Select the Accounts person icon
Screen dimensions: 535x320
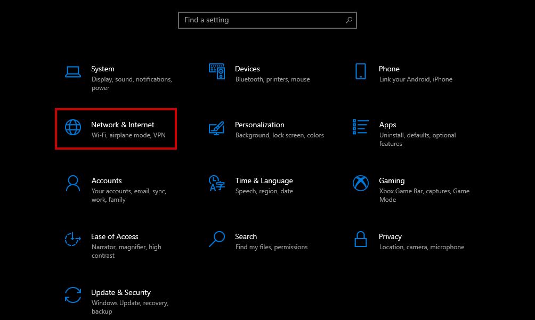(72, 184)
